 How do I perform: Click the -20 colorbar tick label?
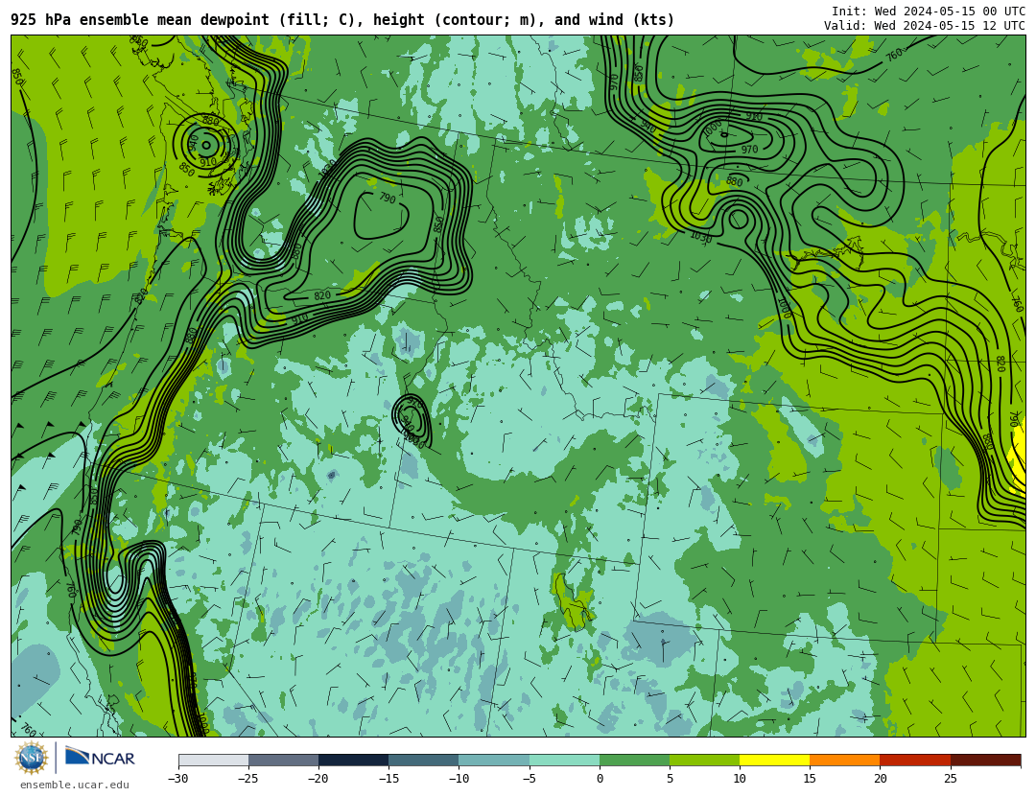(318, 779)
